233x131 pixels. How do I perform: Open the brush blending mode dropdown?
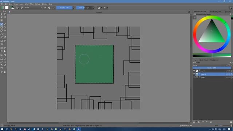click(x=33, y=8)
